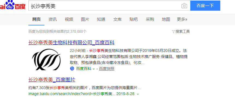Click the 百度一下 search button

(x=205, y=6)
